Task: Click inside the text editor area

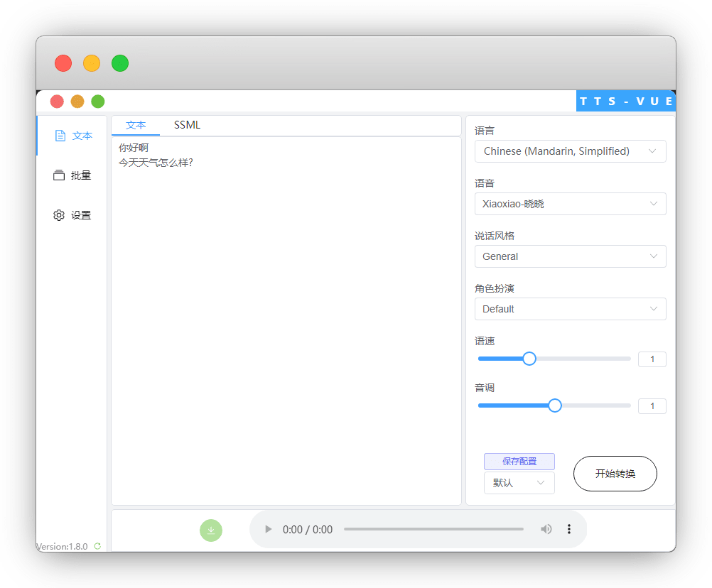Action: 286,320
